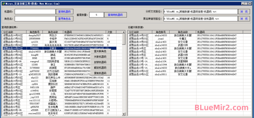The width and height of the screenshot is (254, 118).
Task: Click the 黑名单储存路径 path field
Action: pyautogui.click(x=200, y=19)
